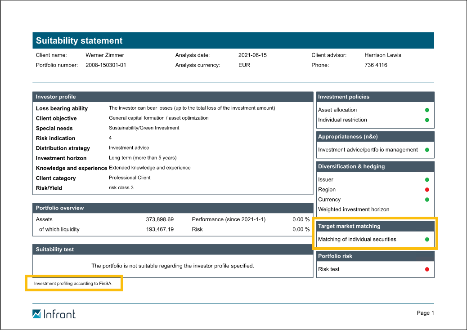Screen dimensions: 467x330
Task: Click the green dot beside Asset allocation
Action: pos(427,110)
